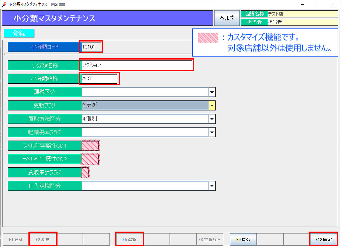Viewport: 341px width, 247px height.
Task: Click the F5選択 button
Action: click(129, 239)
